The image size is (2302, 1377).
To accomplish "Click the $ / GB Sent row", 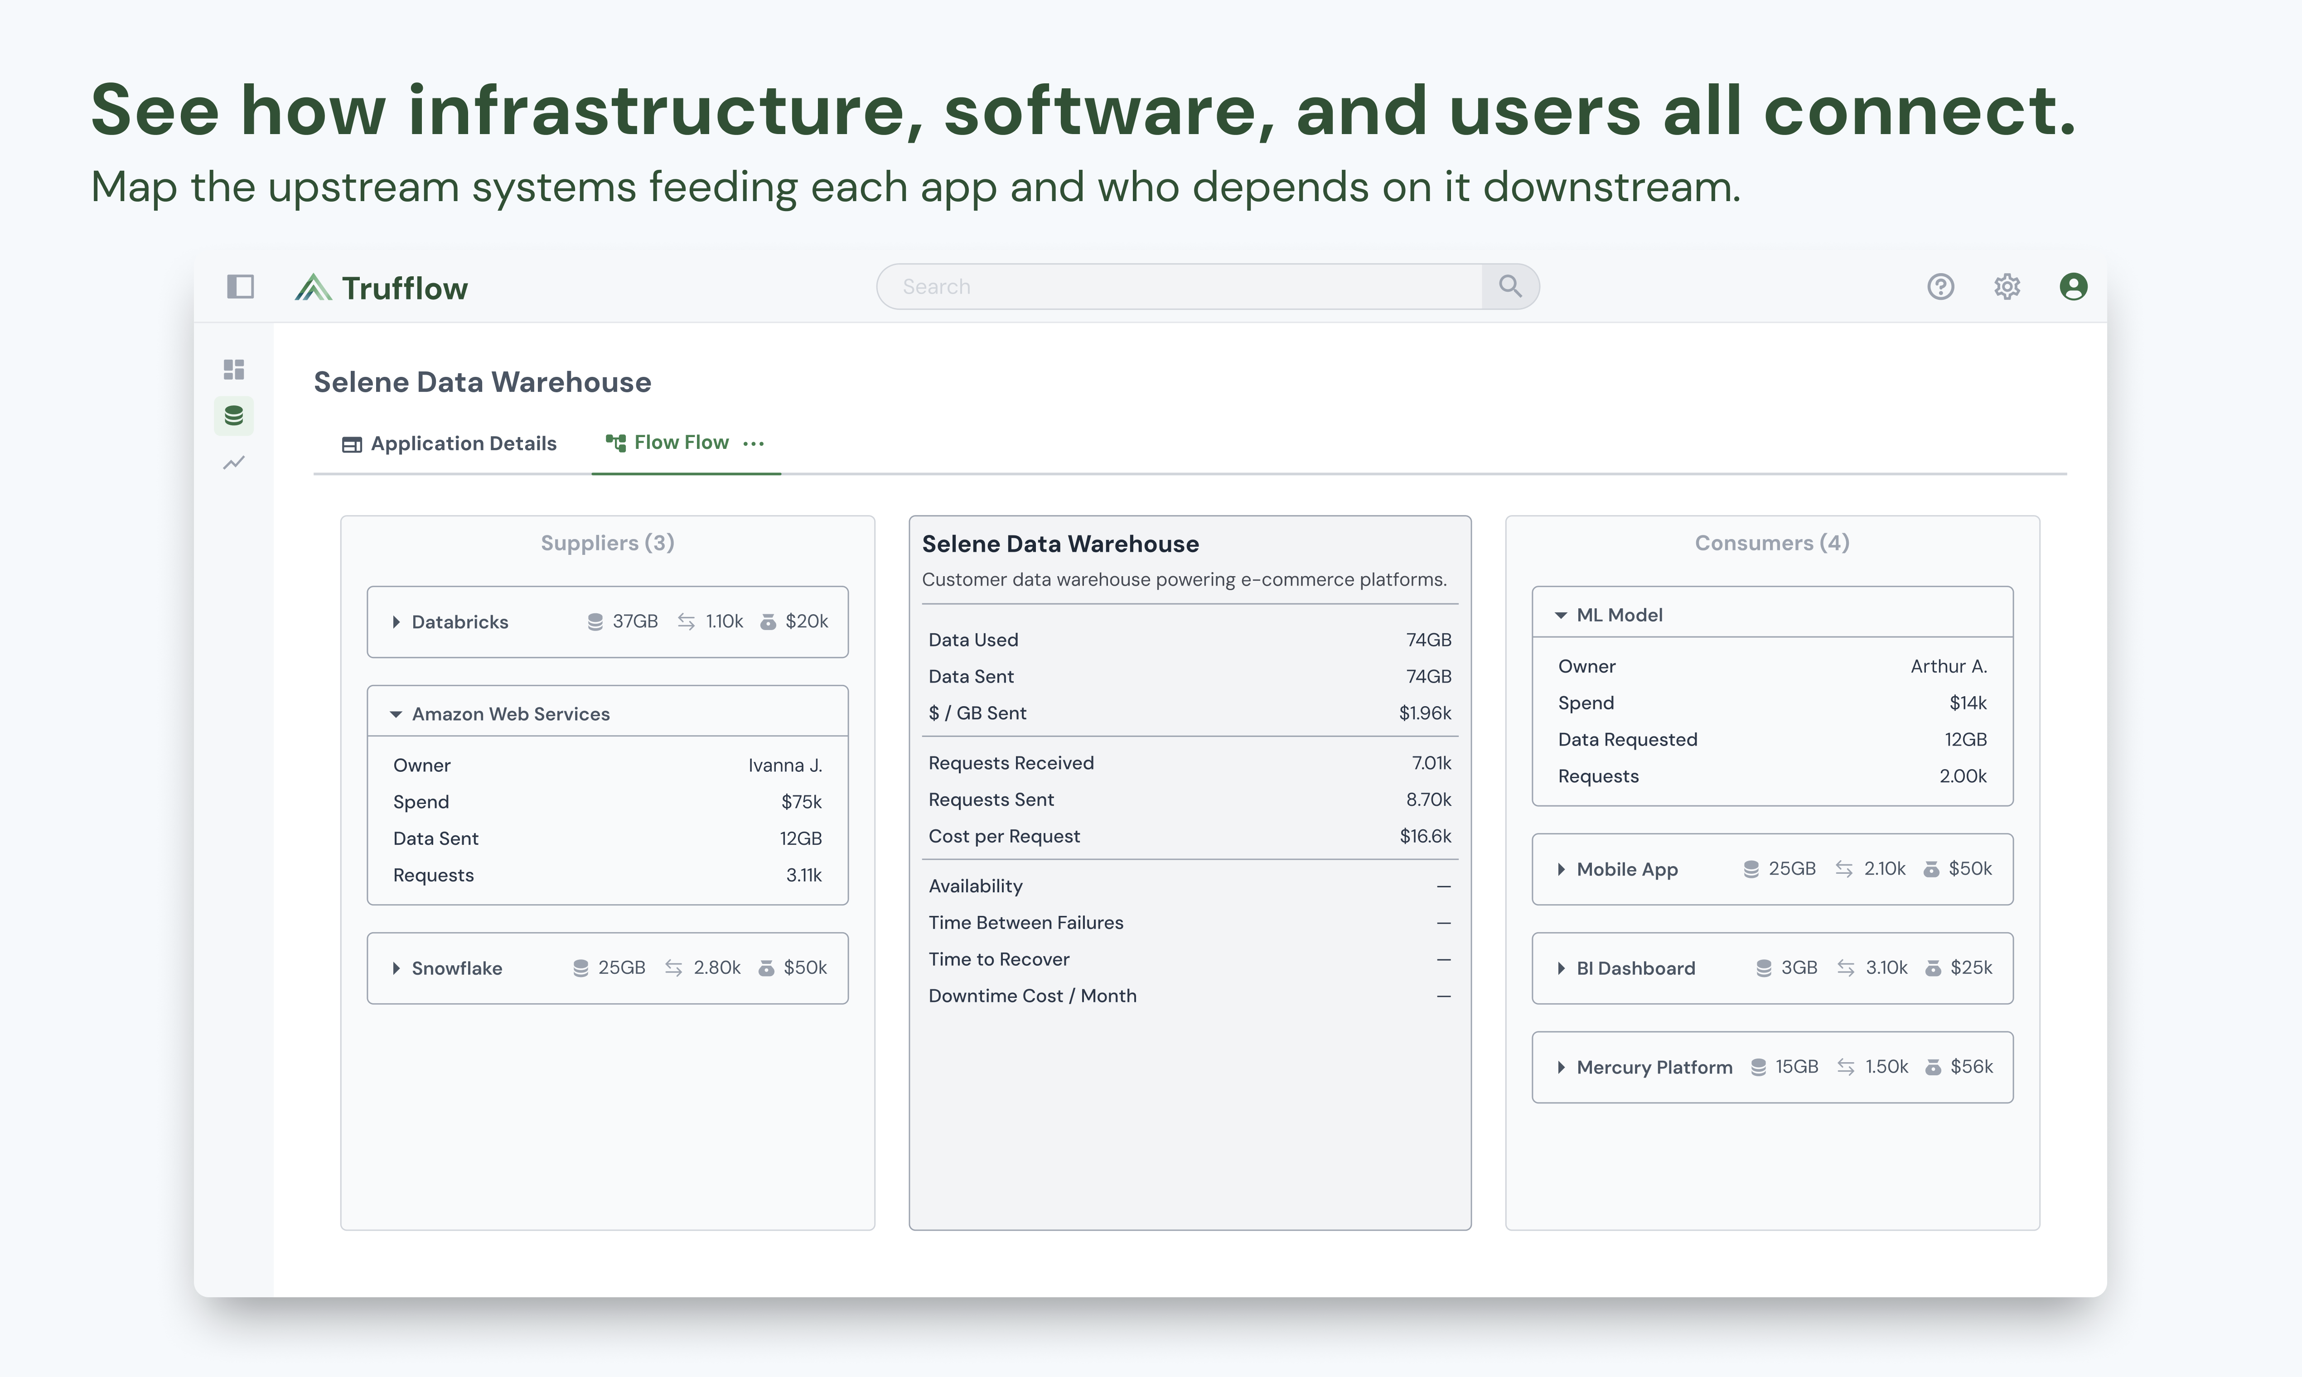I will point(1190,713).
